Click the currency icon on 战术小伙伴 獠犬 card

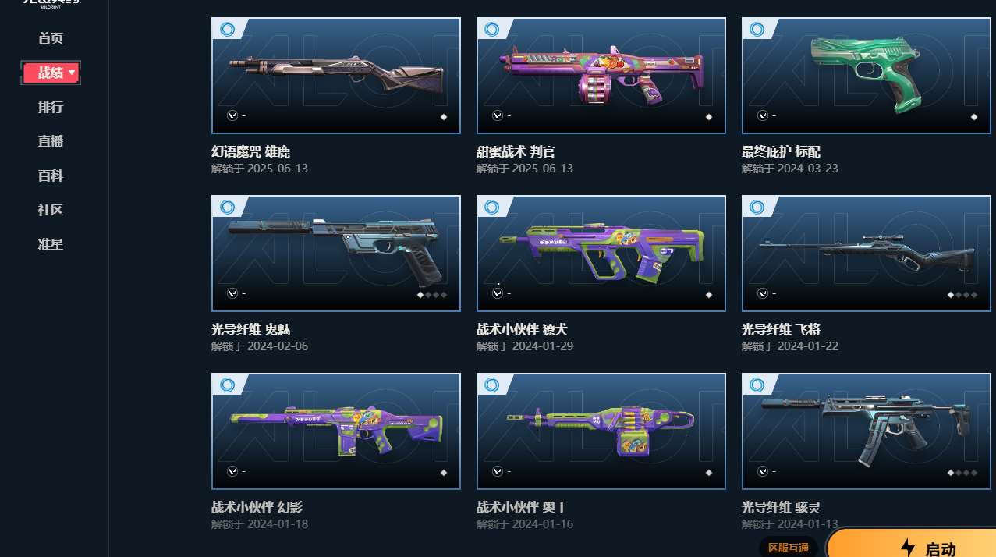pyautogui.click(x=497, y=293)
